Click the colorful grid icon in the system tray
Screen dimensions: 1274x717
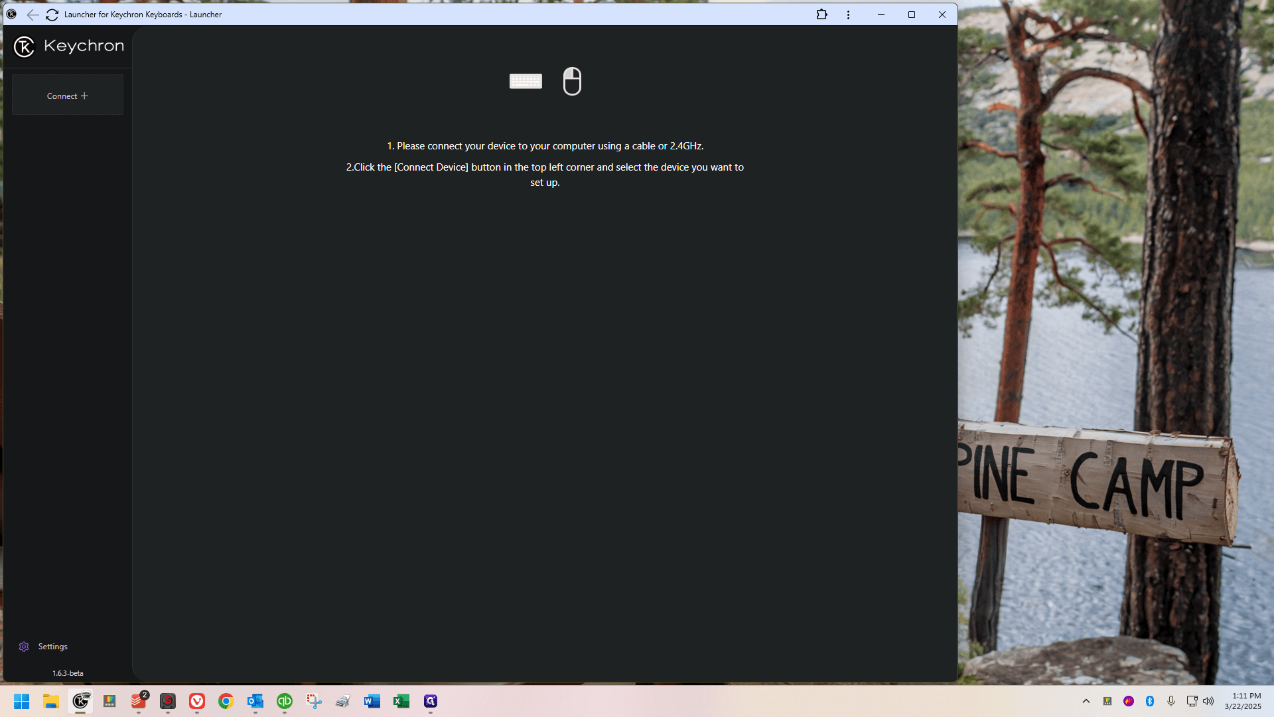point(1107,701)
